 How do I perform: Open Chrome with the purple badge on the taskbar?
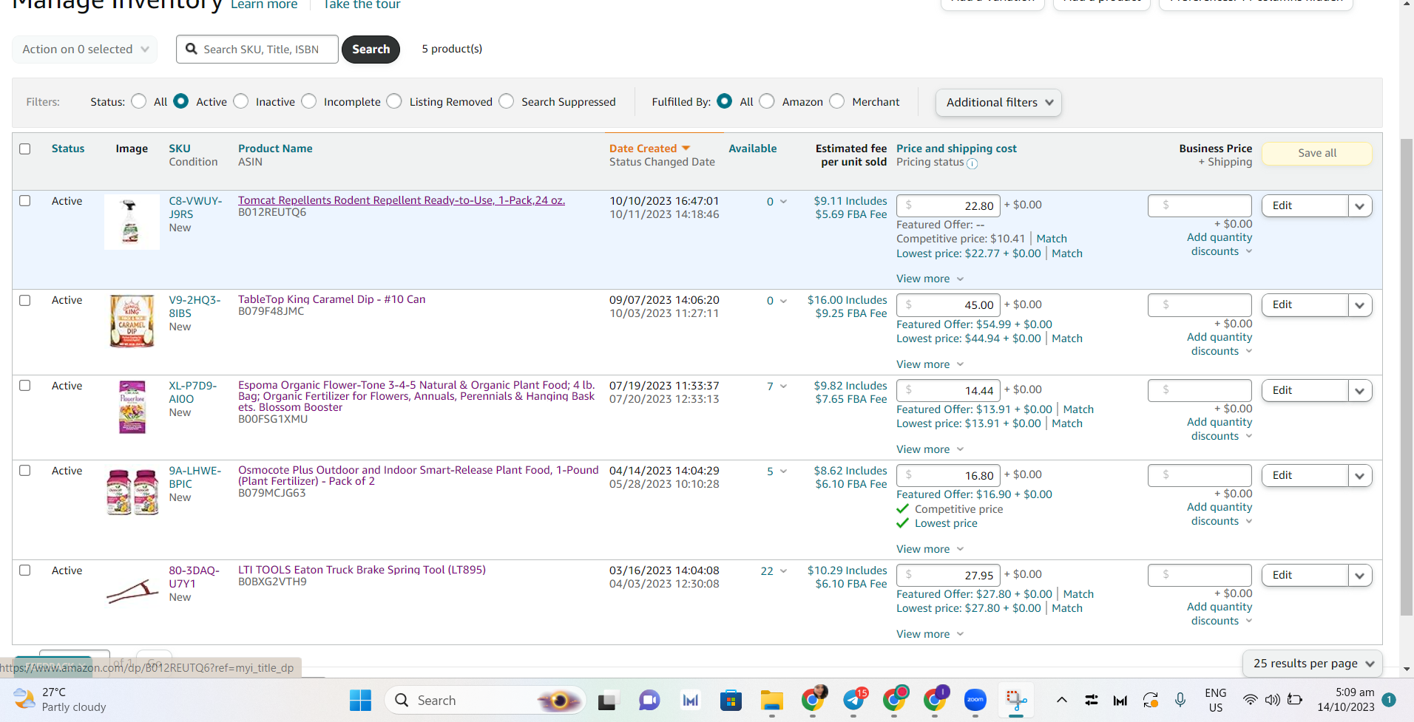(936, 698)
